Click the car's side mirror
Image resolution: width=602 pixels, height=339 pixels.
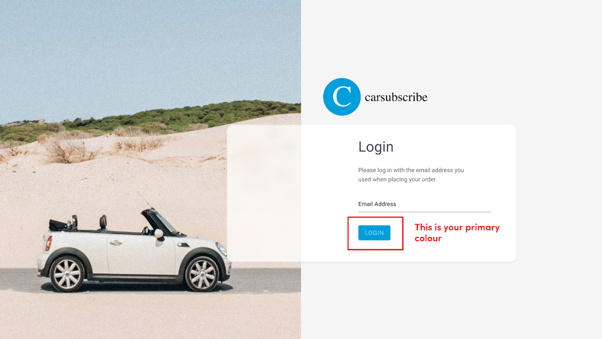click(x=159, y=234)
